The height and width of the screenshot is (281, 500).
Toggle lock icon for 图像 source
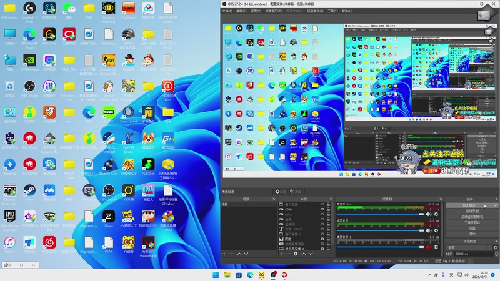tap(329, 239)
